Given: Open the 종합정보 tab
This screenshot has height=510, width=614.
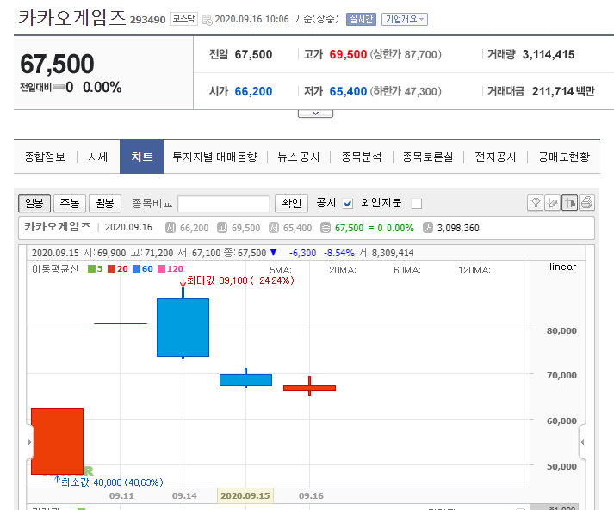Looking at the screenshot, I should 45,157.
